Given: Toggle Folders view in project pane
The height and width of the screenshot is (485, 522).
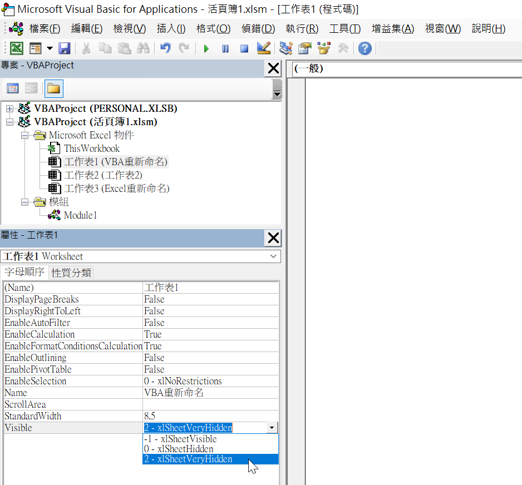Looking at the screenshot, I should pyautogui.click(x=53, y=88).
